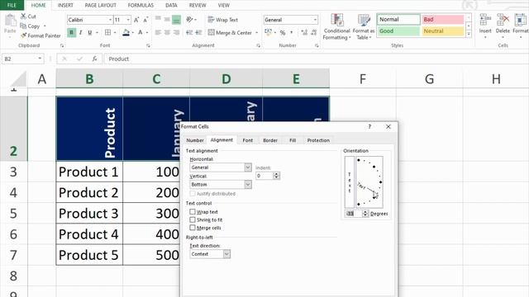529x297 pixels.
Task: Check the Merge cells checkbox
Action: [x=193, y=228]
